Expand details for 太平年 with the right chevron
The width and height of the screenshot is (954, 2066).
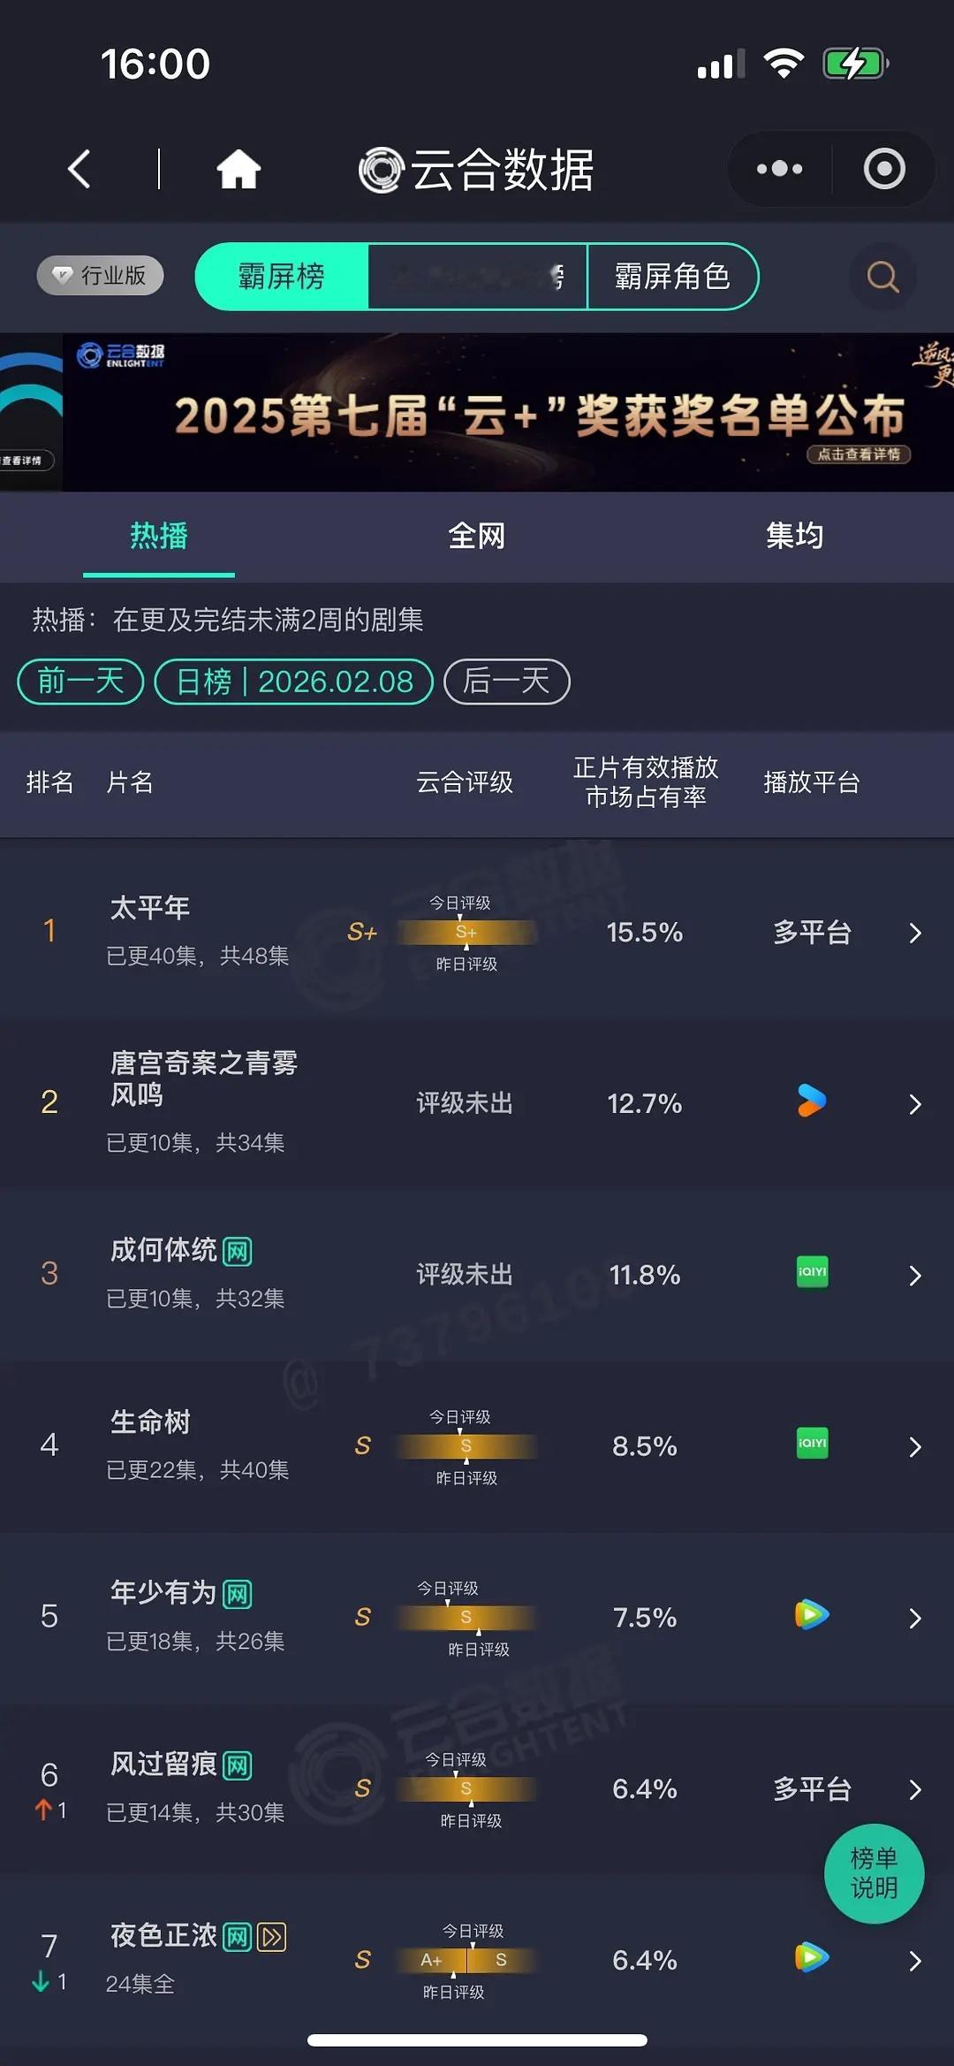(x=916, y=933)
